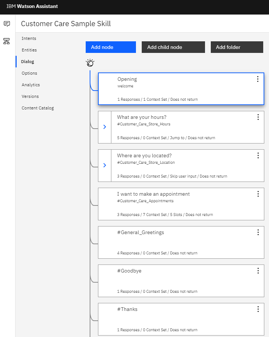Open overflow menu for Where are you located?
Image resolution: width=269 pixels, height=337 pixels.
(258, 155)
